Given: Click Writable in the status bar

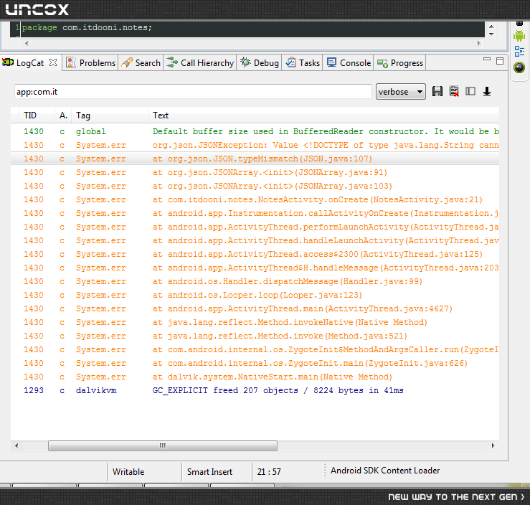Looking at the screenshot, I should pos(128,471).
